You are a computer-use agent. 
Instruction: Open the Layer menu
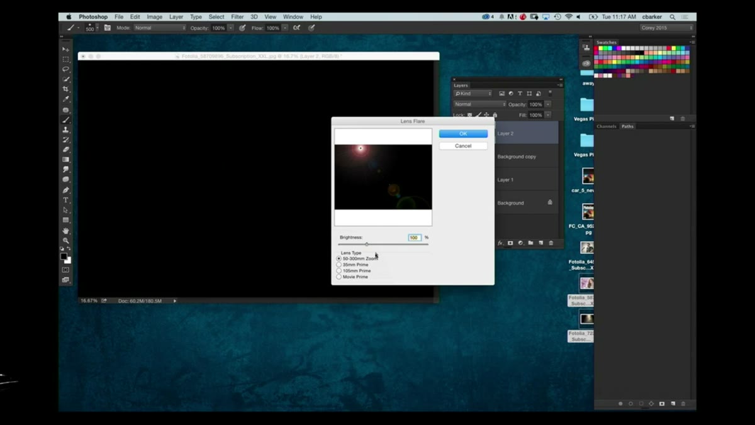[176, 17]
